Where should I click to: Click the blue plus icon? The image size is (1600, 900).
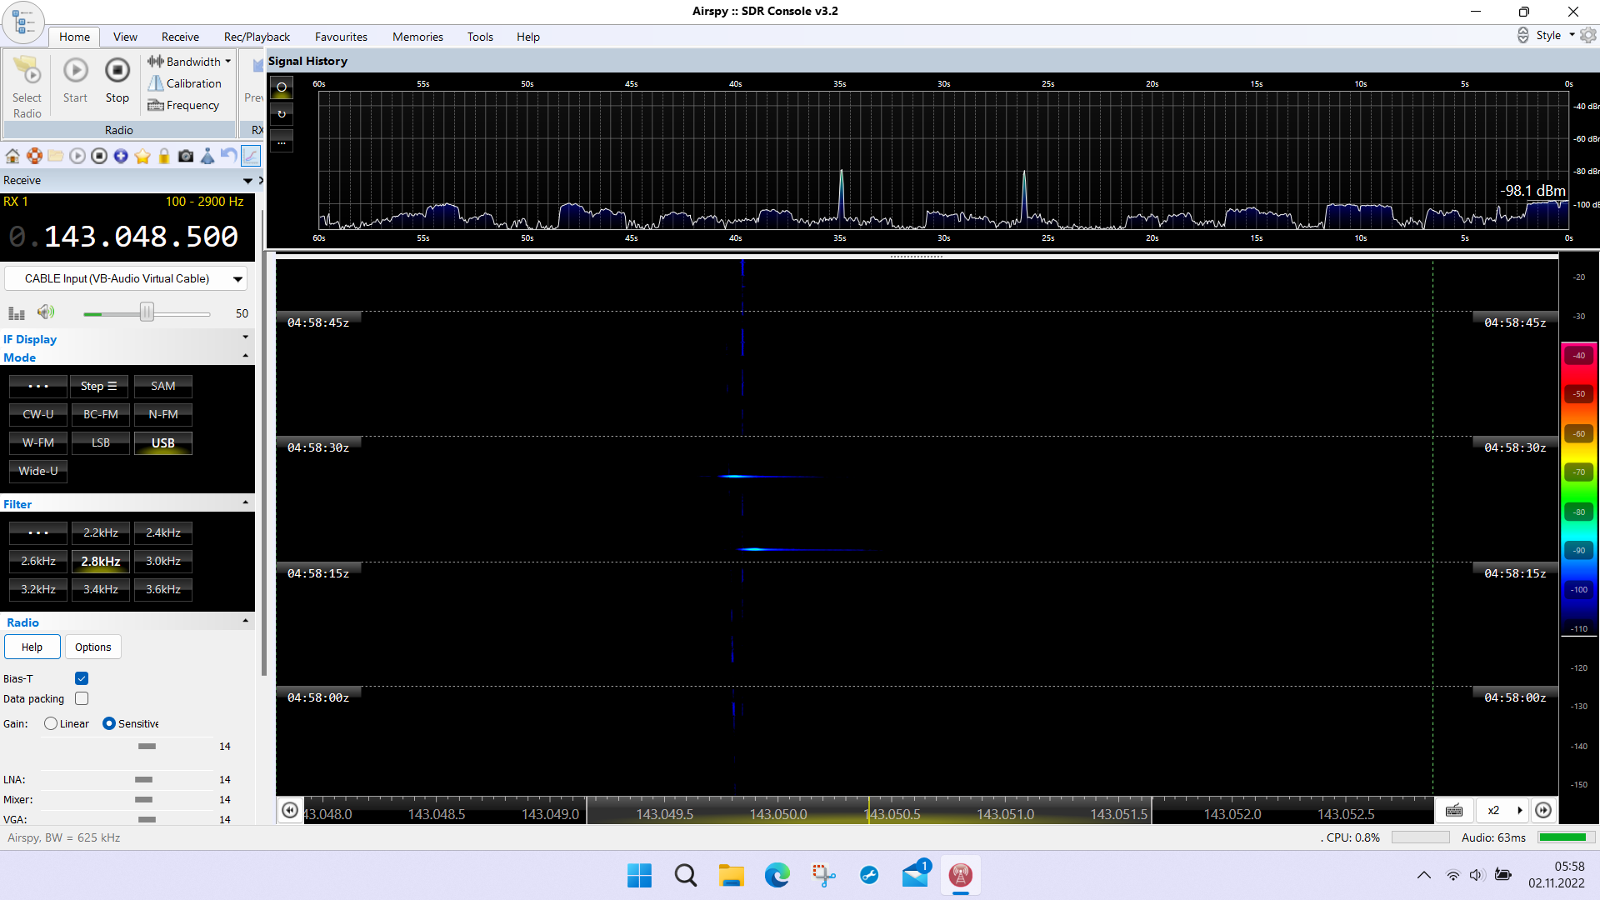(121, 156)
